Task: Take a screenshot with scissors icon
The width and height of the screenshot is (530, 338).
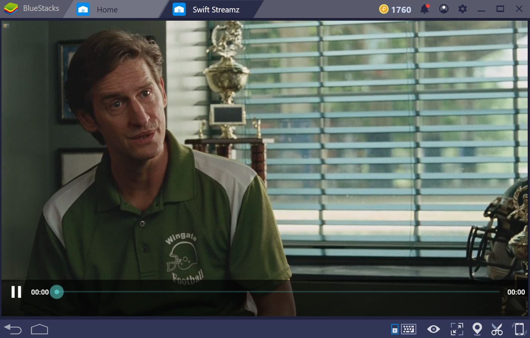Action: [497, 329]
